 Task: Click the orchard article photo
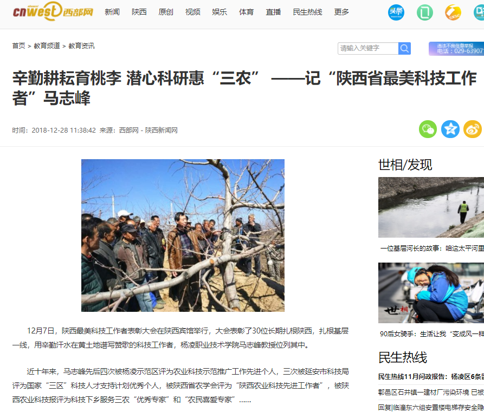pos(183,236)
